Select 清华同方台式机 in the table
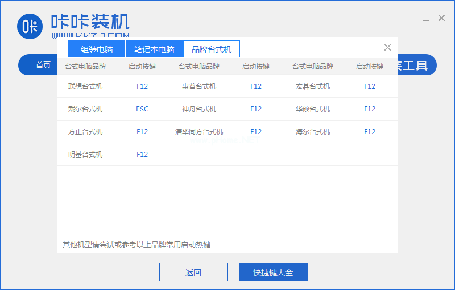Viewport: 455px width, 290px height. (199, 132)
